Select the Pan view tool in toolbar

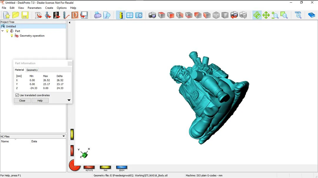266,15
